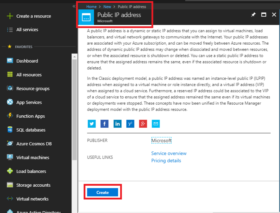This screenshot has width=280, height=213.
Task: Open All services menu item
Action: [x=27, y=29]
